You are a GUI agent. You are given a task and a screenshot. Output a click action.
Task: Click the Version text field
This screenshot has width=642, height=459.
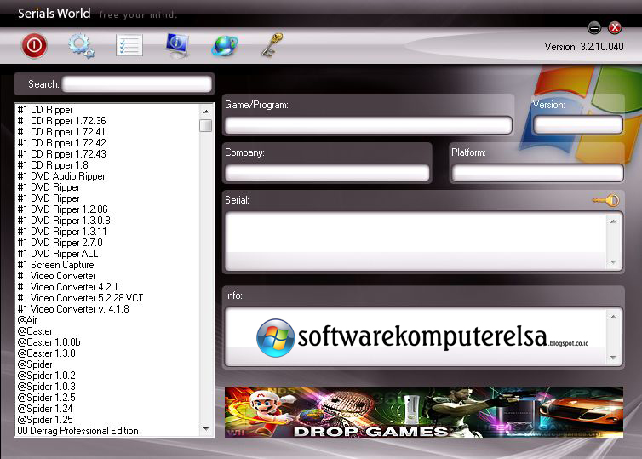(578, 124)
